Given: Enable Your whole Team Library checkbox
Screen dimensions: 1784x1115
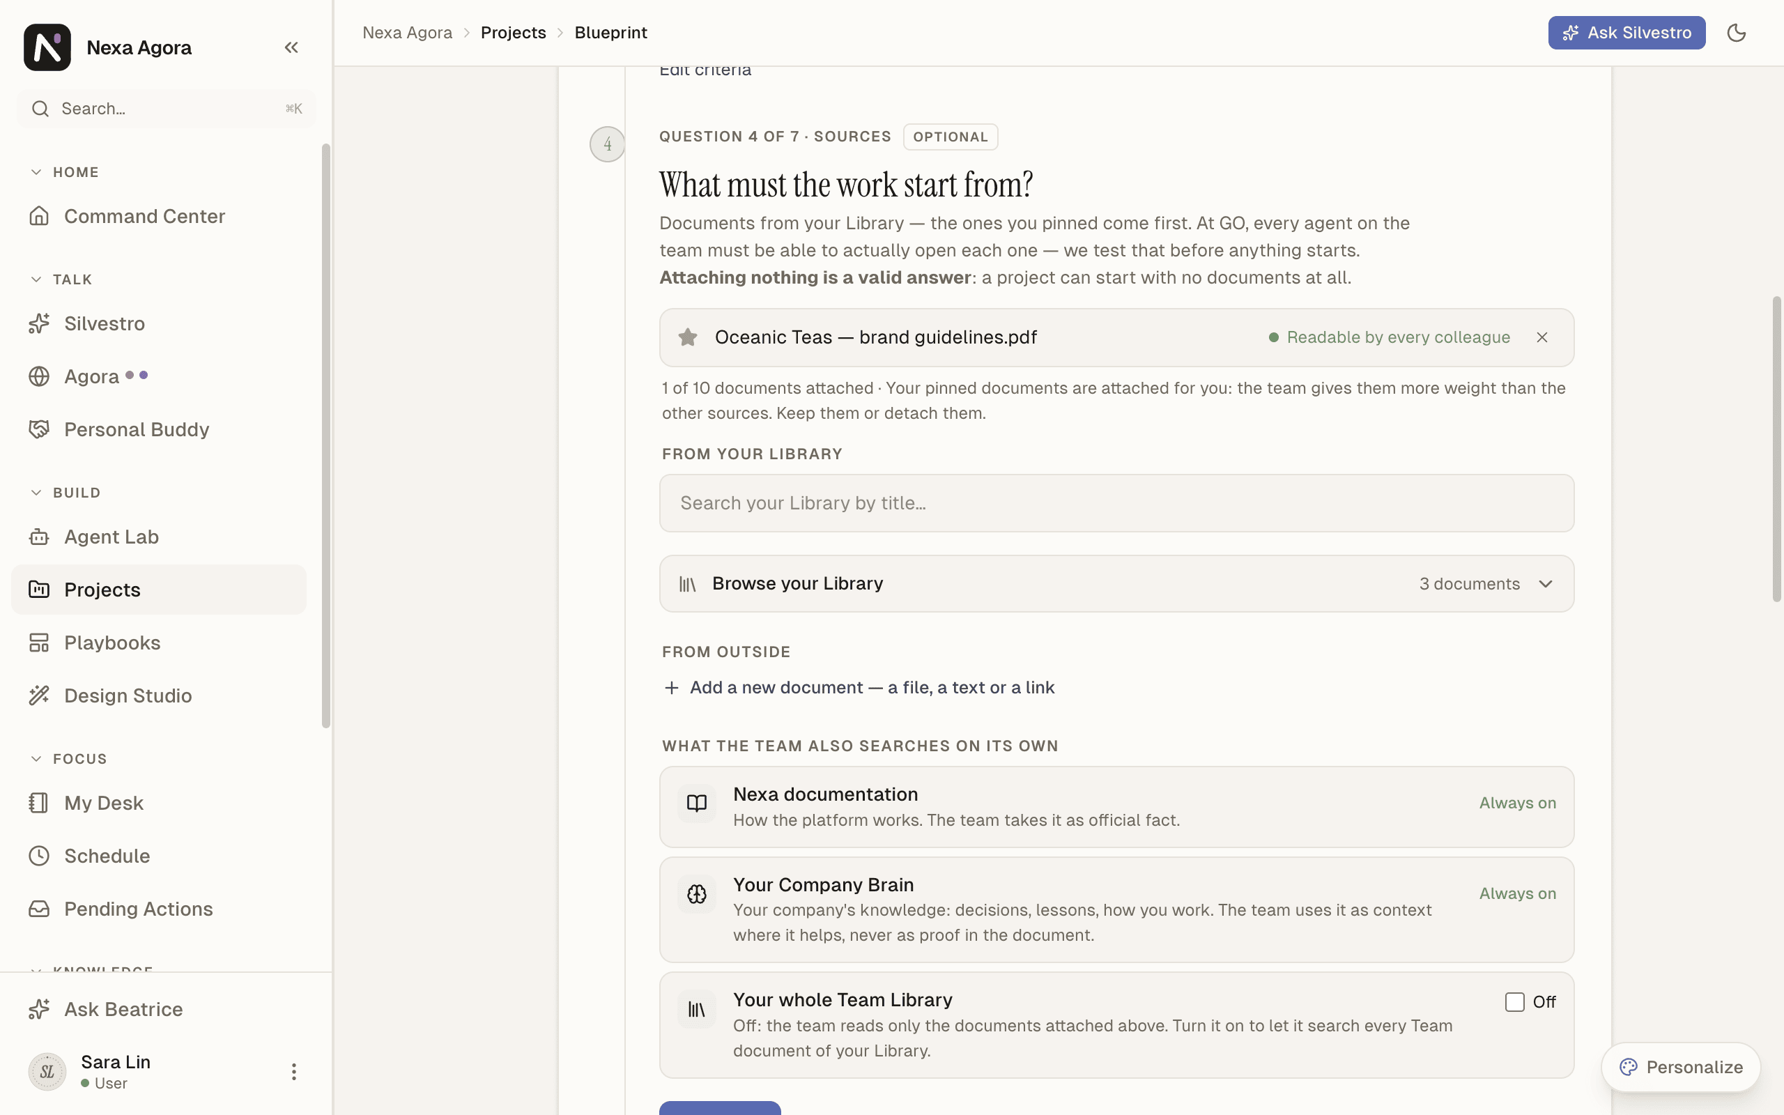Looking at the screenshot, I should [x=1514, y=1002].
